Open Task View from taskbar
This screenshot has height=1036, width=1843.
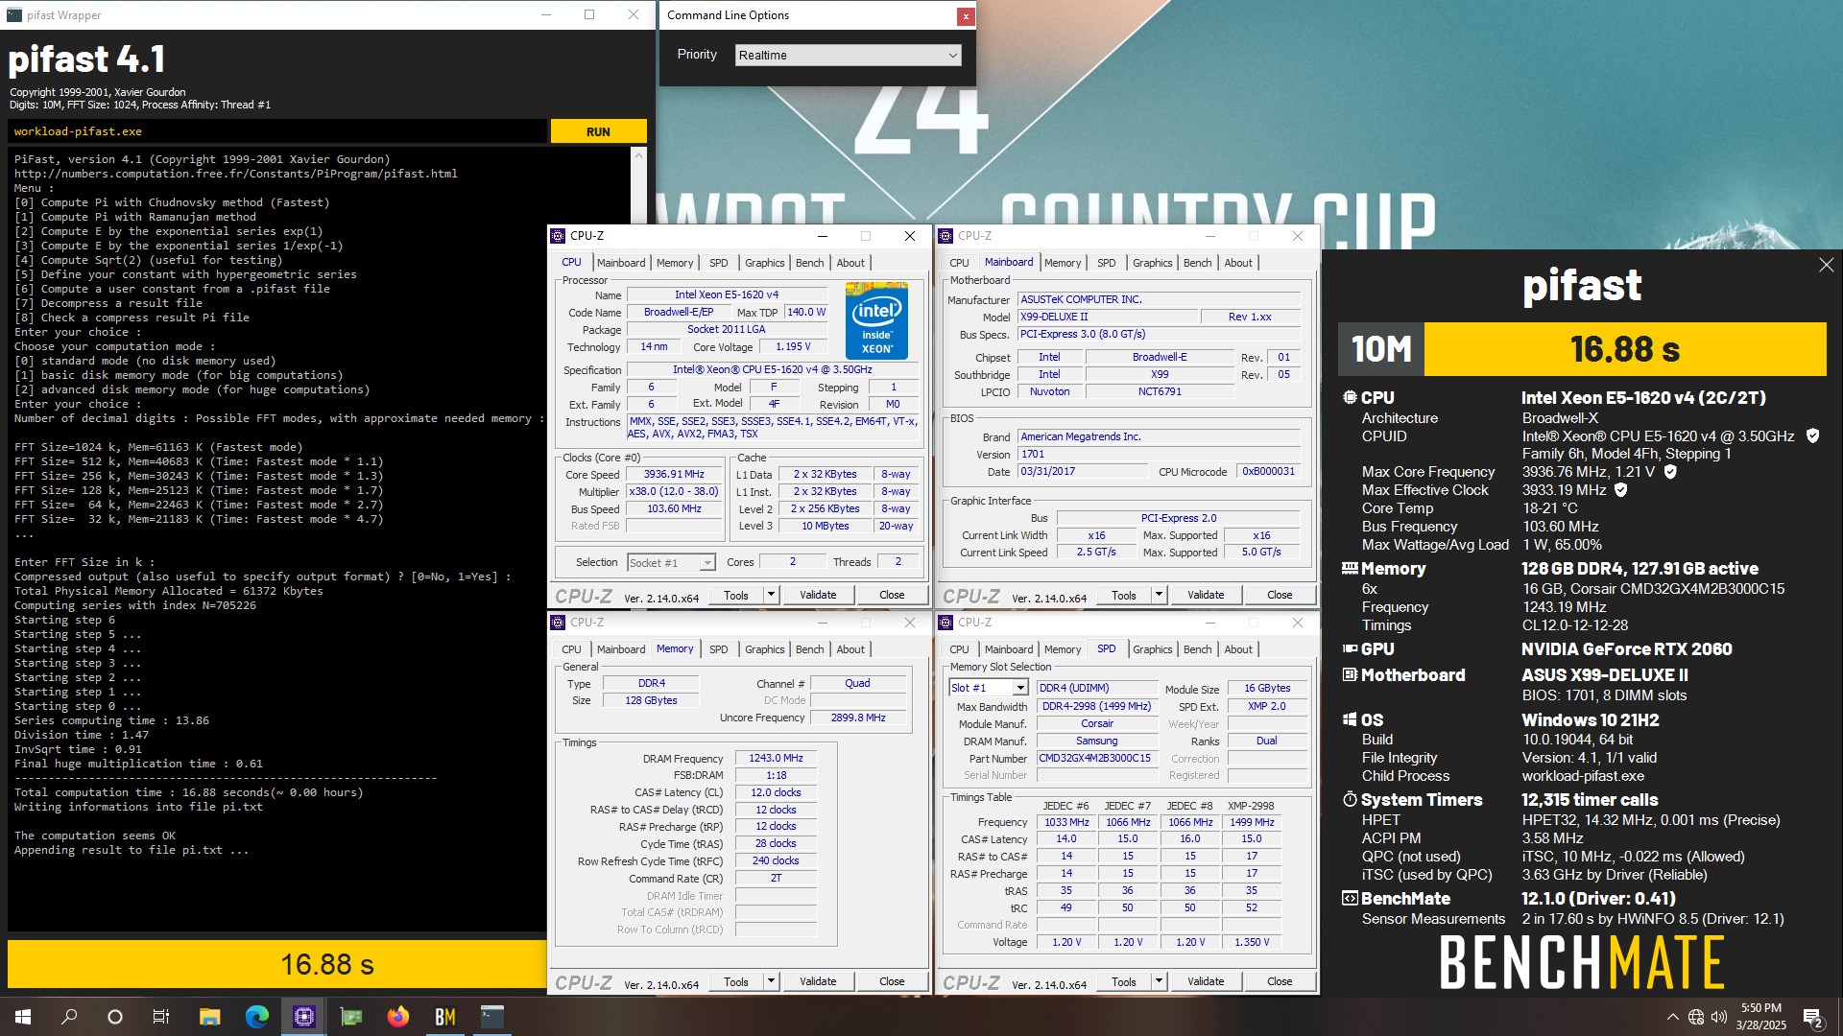(161, 1017)
